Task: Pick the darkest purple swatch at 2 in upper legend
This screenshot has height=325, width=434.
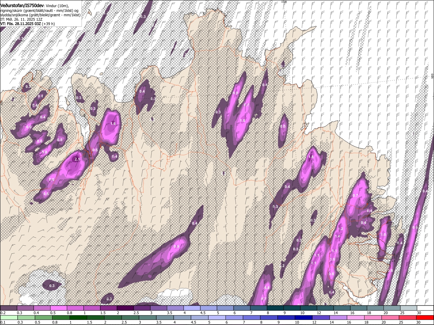Action: 125,308
